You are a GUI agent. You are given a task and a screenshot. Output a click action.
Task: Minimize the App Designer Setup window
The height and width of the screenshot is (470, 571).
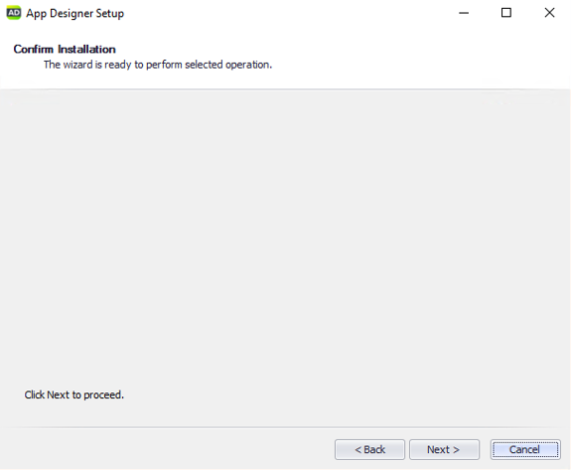coord(464,13)
